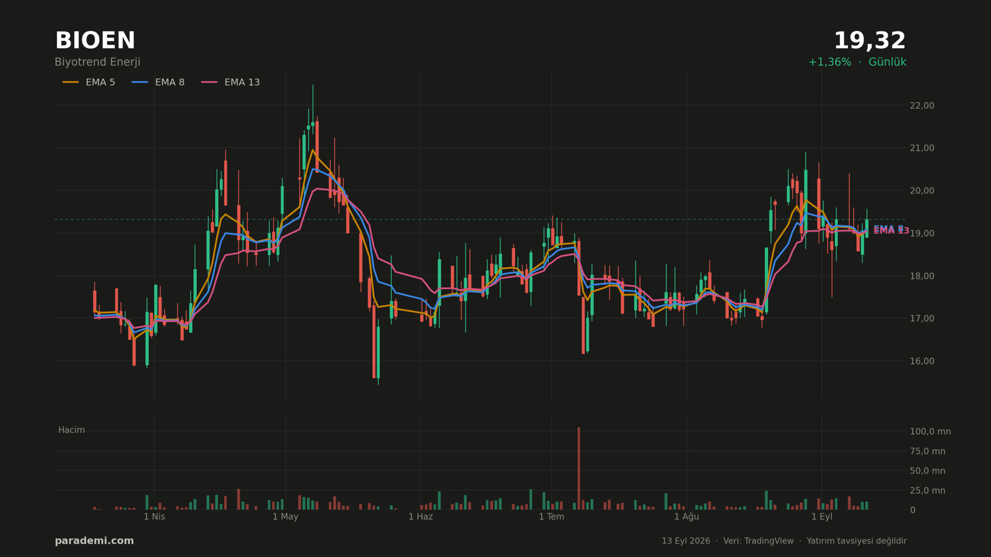Click the 16,00 price axis label

pyautogui.click(x=922, y=361)
